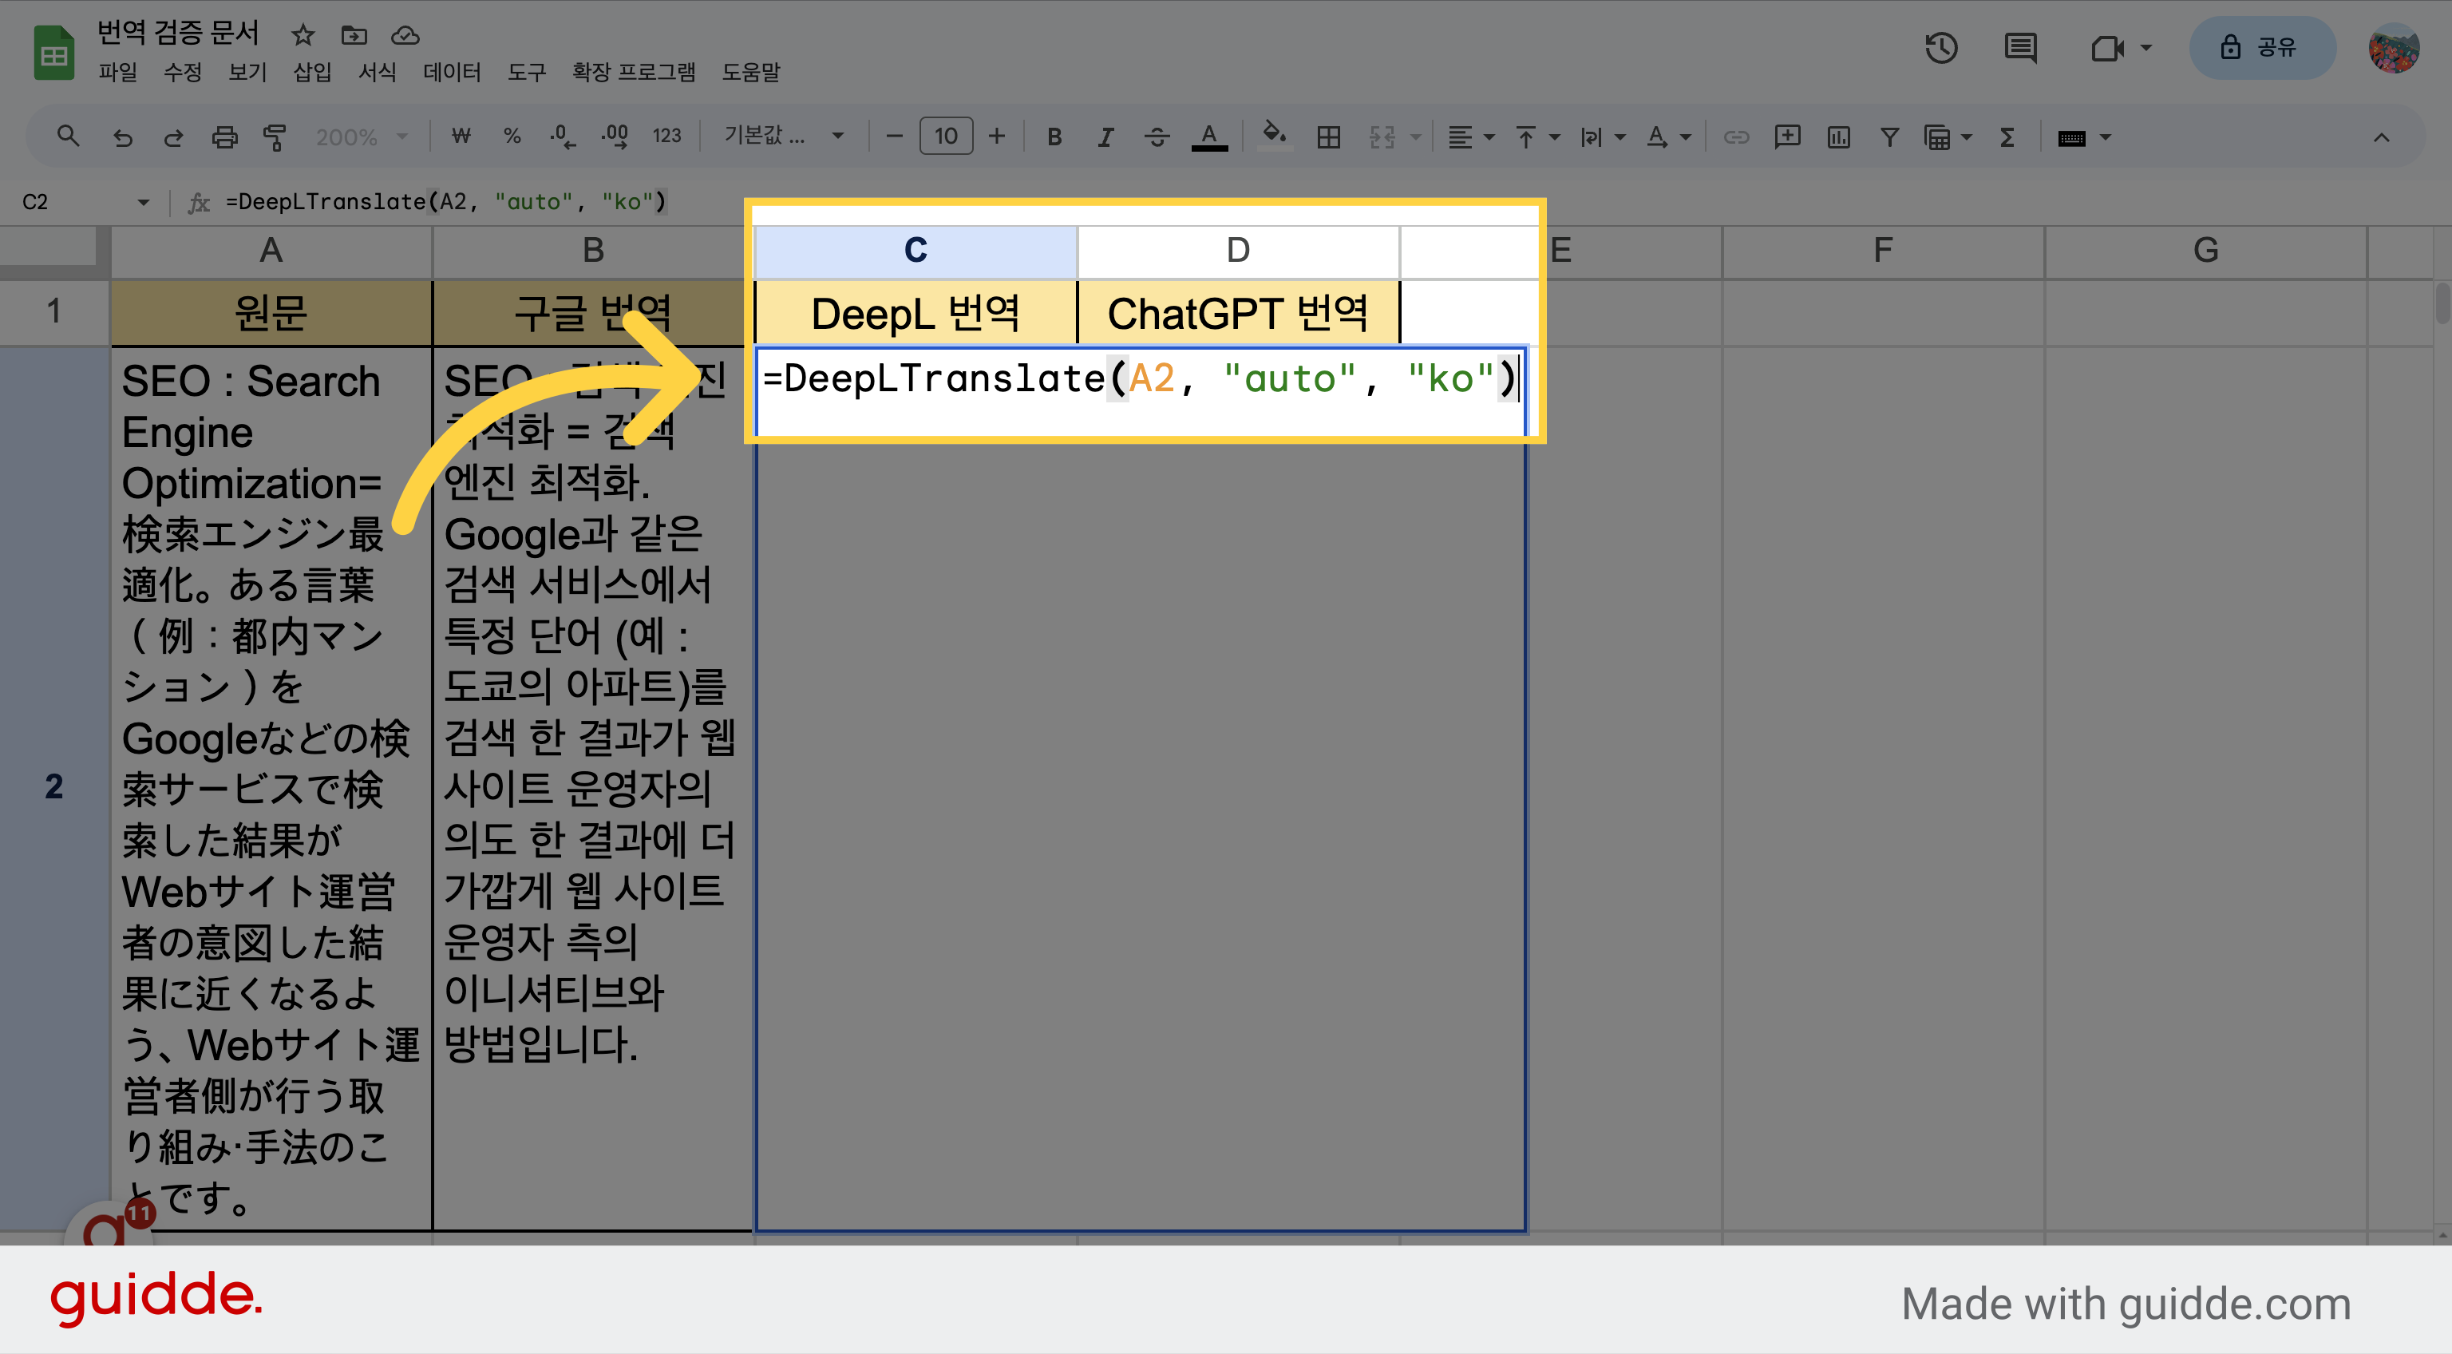
Task: Start a meeting with the camera icon
Action: 2107,48
